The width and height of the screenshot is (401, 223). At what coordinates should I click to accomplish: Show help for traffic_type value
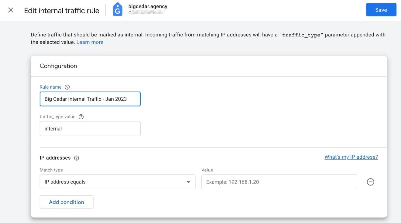[81, 117]
